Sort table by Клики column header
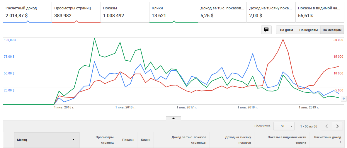This screenshot has height=148, width=347. coord(146,140)
